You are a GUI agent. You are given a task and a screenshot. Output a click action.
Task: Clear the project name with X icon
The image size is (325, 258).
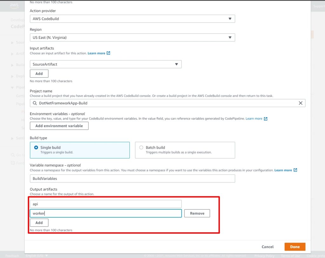(x=300, y=103)
